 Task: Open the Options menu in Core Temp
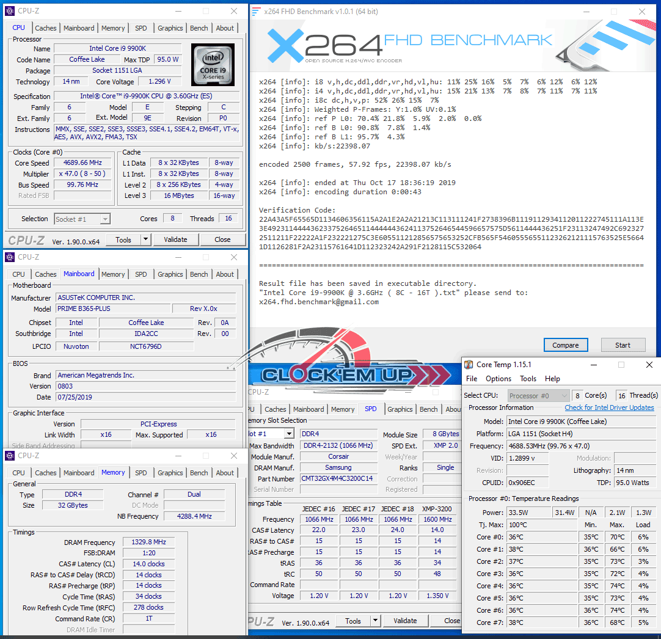coord(498,379)
